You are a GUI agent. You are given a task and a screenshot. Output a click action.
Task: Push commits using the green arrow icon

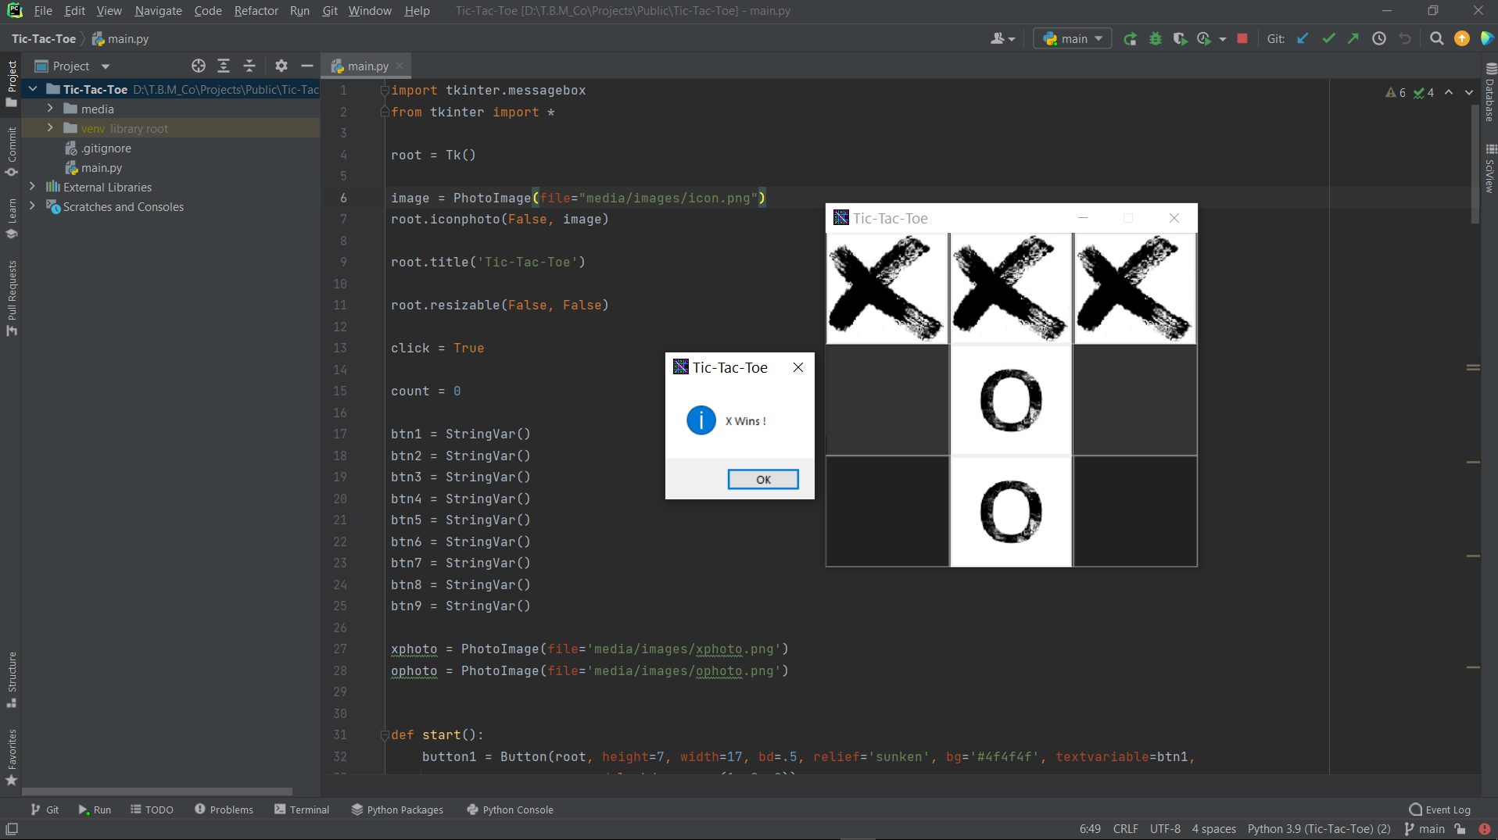1353,38
